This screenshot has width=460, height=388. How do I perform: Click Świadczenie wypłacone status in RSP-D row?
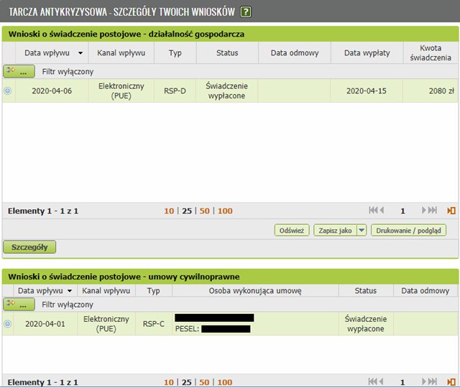pyautogui.click(x=227, y=91)
